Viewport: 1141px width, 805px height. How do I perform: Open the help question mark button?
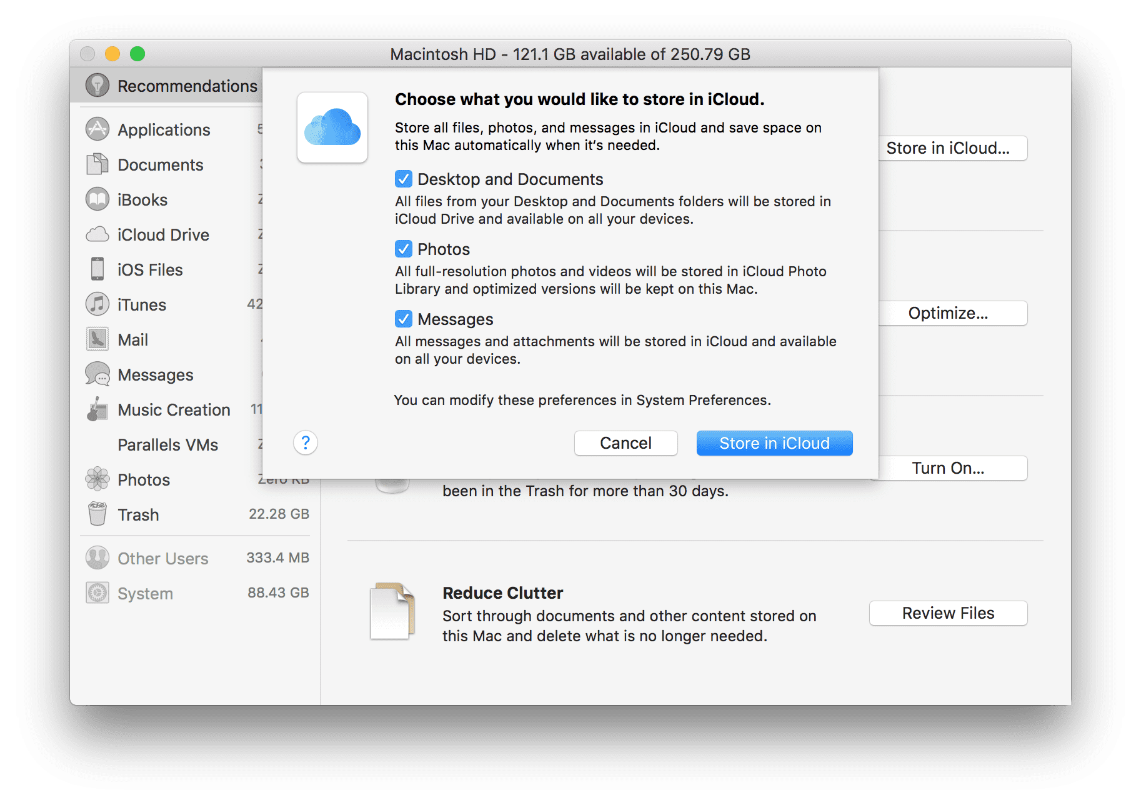306,442
